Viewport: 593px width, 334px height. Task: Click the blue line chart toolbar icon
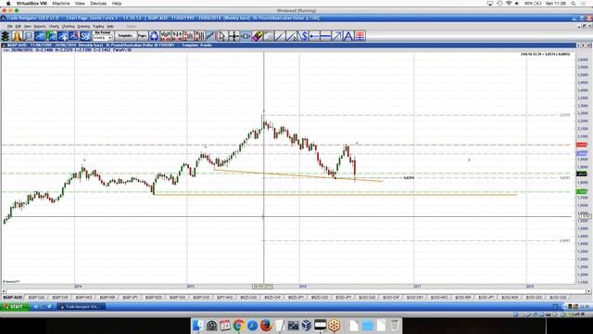(40, 36)
